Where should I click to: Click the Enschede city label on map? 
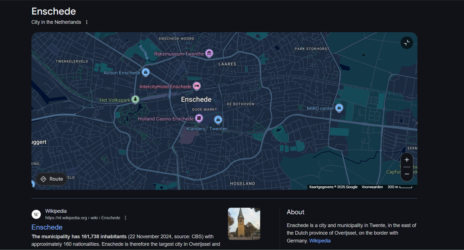click(196, 99)
